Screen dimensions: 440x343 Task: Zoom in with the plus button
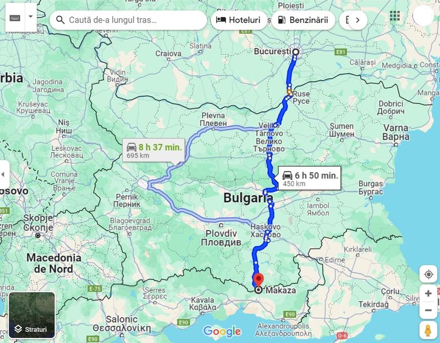pos(428,294)
